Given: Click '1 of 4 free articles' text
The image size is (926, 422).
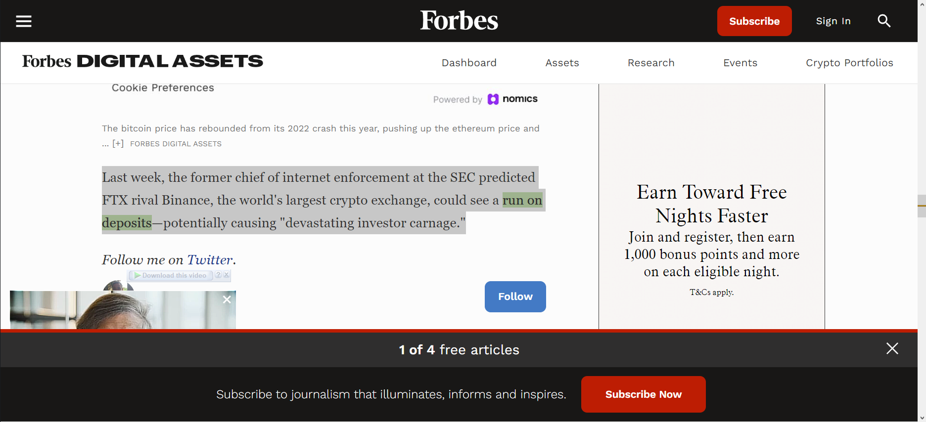Looking at the screenshot, I should pyautogui.click(x=459, y=350).
